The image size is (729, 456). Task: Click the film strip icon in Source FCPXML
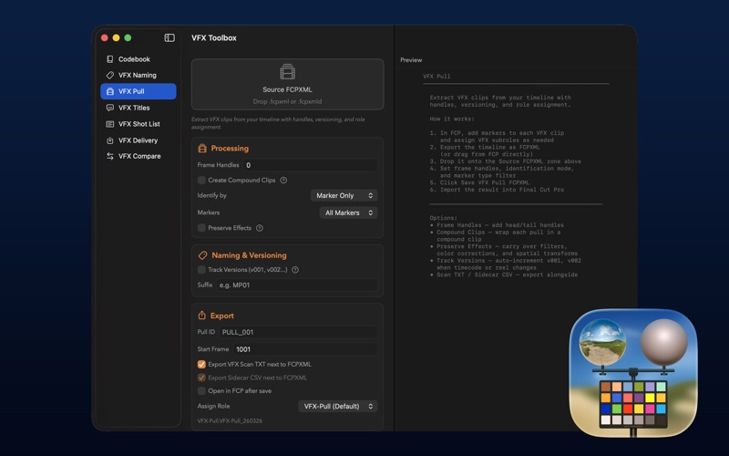(x=287, y=72)
